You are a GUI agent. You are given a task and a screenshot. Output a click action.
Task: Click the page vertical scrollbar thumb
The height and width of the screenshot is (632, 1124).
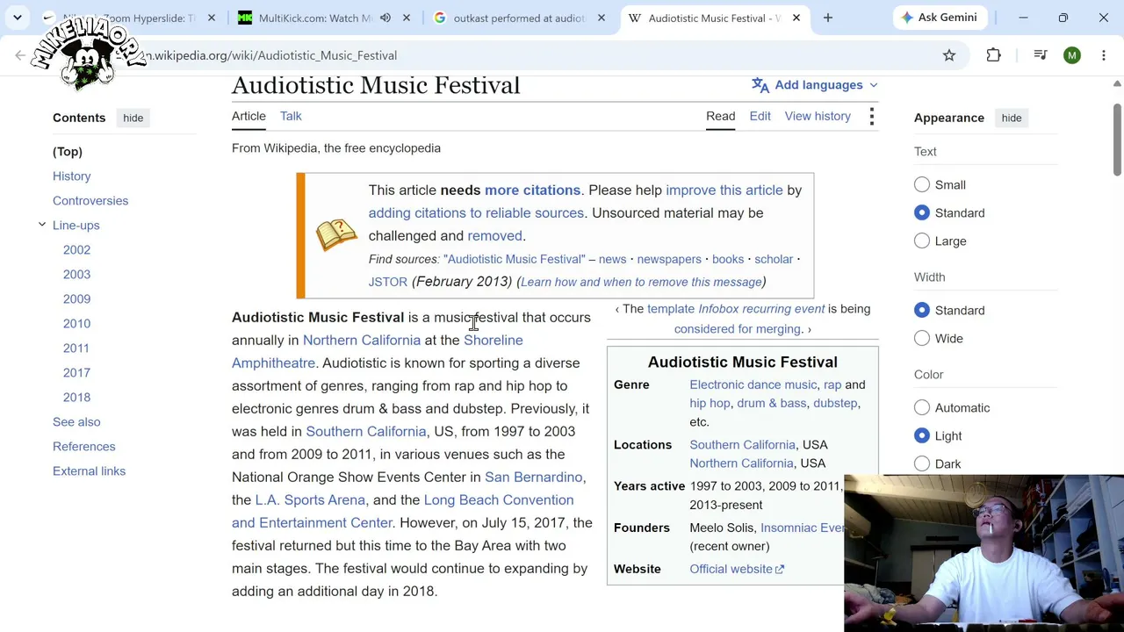[x=1117, y=139]
